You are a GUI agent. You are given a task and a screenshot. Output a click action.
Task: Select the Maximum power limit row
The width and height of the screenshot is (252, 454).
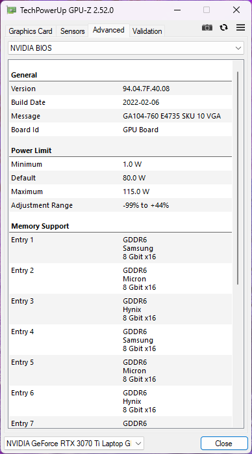(120, 192)
